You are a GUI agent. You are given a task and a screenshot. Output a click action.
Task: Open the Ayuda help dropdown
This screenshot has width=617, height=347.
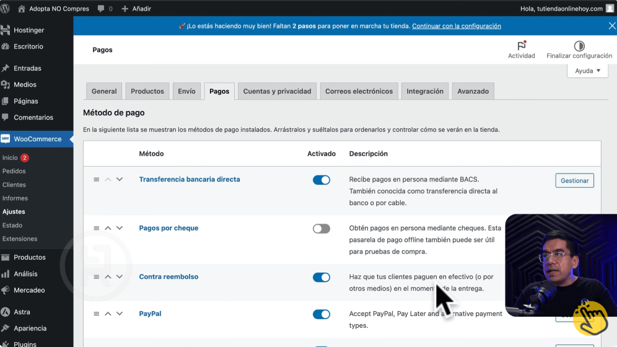[587, 71]
